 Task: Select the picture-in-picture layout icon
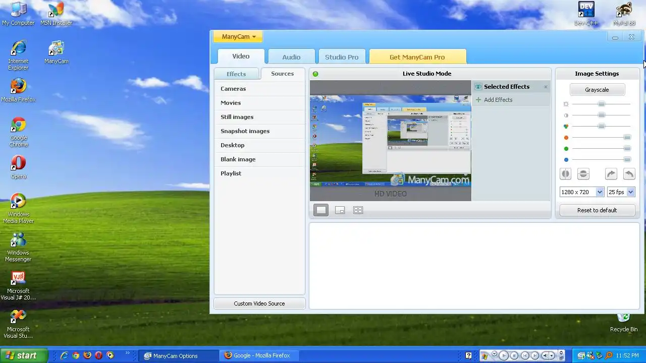(340, 210)
